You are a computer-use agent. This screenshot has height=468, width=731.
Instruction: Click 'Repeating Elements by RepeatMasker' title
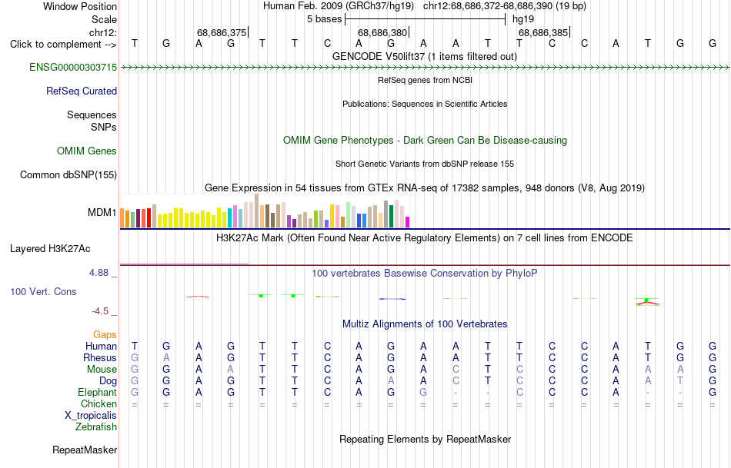pos(426,439)
